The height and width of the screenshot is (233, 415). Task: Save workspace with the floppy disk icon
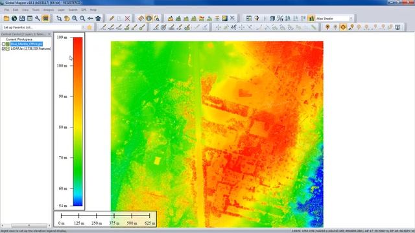click(x=22, y=18)
